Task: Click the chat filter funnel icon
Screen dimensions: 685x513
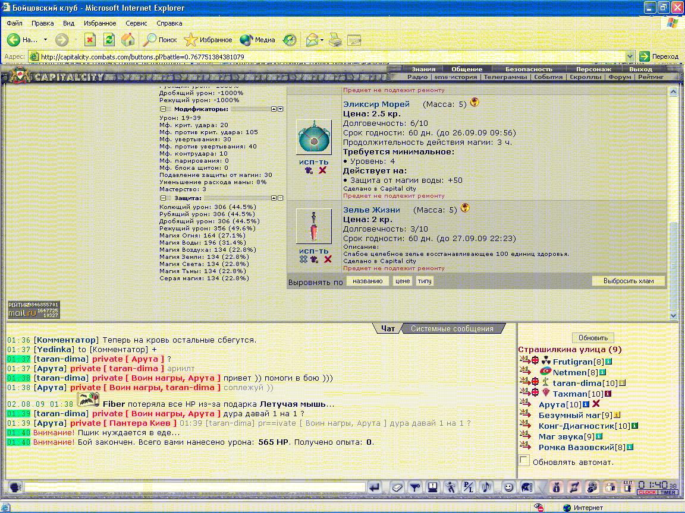Action: click(414, 487)
